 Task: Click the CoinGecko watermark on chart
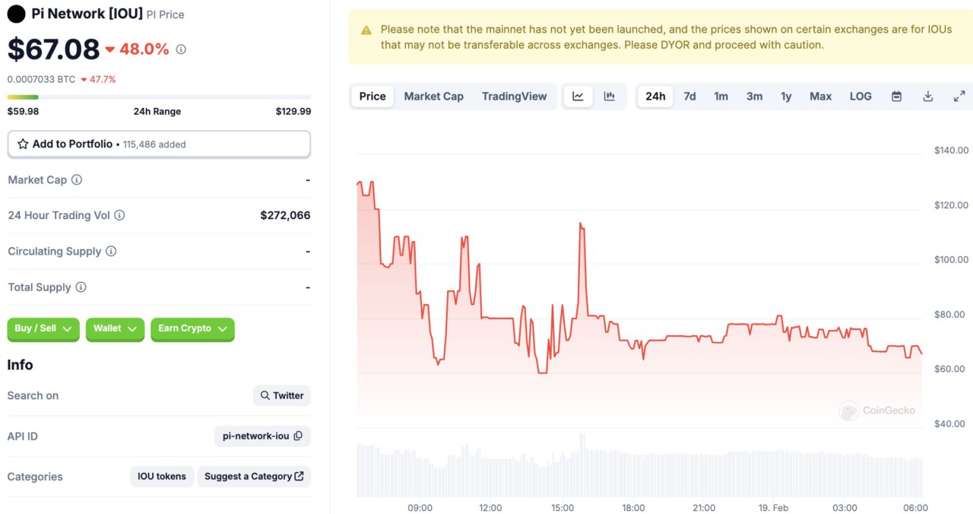coord(876,411)
